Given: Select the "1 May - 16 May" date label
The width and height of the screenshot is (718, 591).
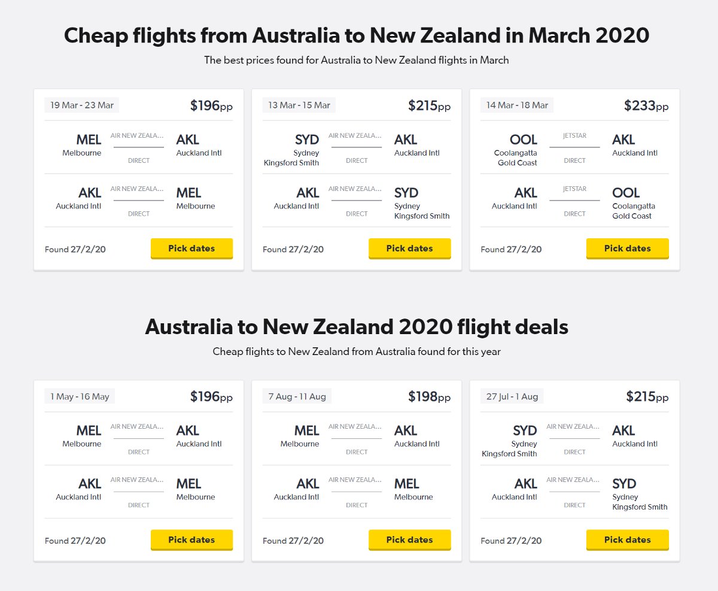Looking at the screenshot, I should click(x=80, y=396).
